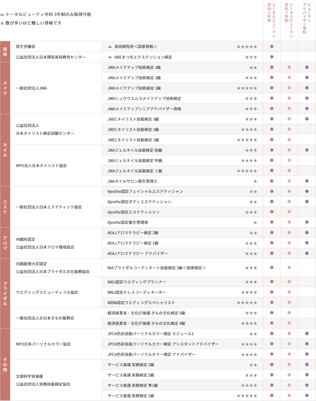The height and width of the screenshot is (401, 316).
Task: Select the トータルビューティ学科2年制 column header
Action: pos(289,20)
